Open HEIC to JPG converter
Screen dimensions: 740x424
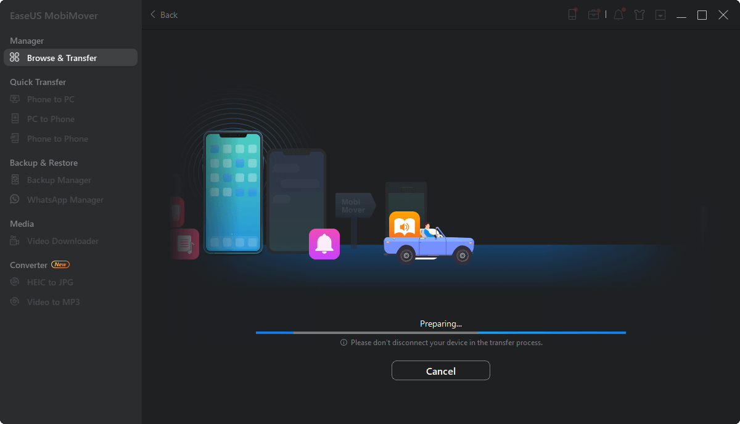point(50,282)
